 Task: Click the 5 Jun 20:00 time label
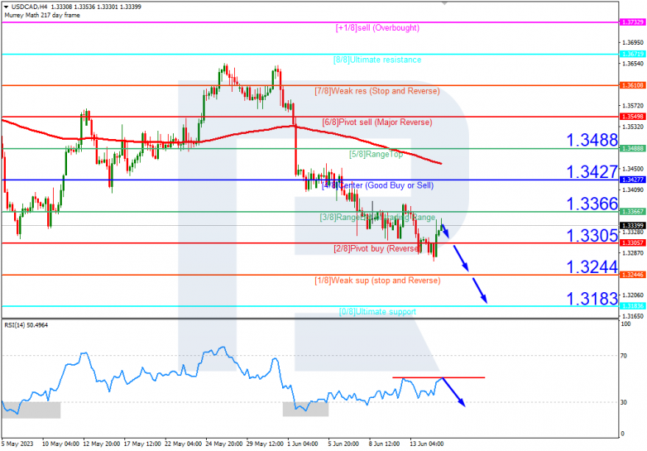343,444
